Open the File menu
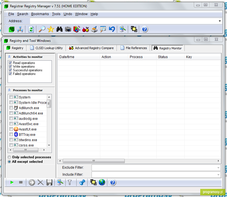 point(11,14)
